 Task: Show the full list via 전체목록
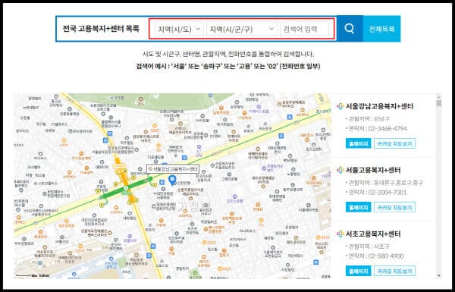[x=381, y=29]
